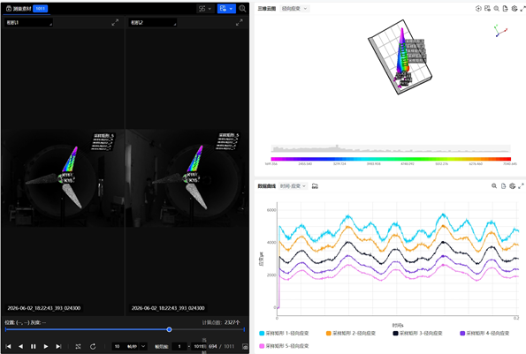The height and width of the screenshot is (354, 526).
Task: Toggle 采样矩形 5 series in legend
Action: click(x=284, y=346)
